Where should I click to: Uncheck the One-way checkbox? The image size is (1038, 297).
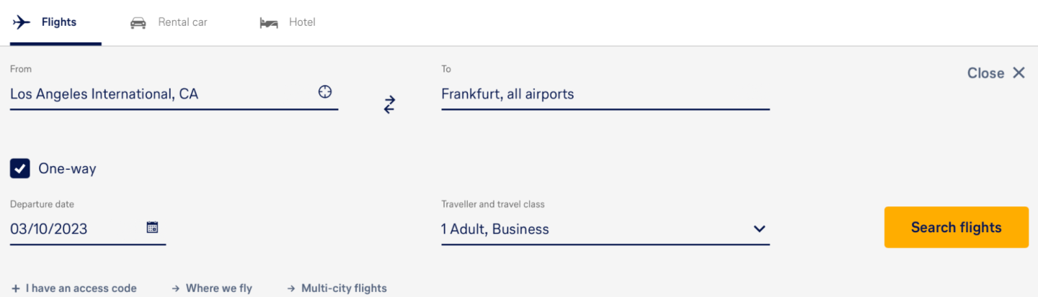pyautogui.click(x=20, y=169)
